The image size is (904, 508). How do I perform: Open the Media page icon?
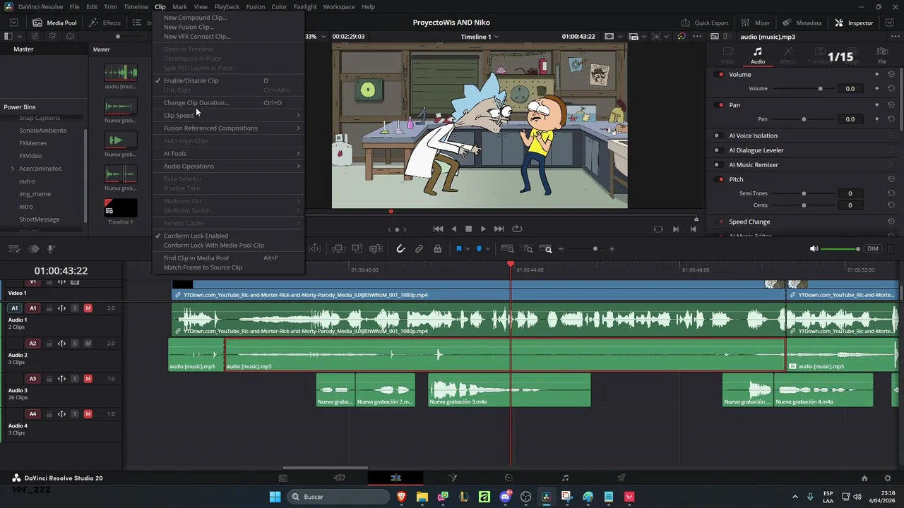pyautogui.click(x=282, y=478)
